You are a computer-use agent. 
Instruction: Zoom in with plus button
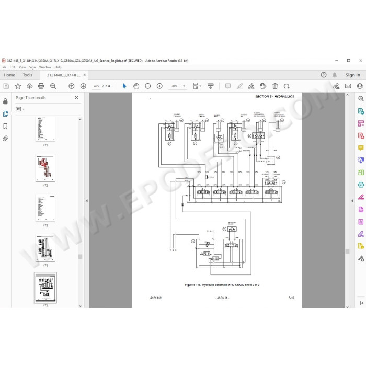(159, 86)
